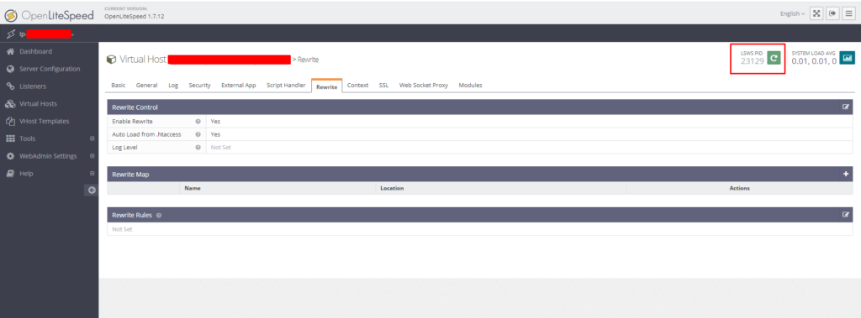Click Not Set under Rewrite Rules

coord(122,229)
